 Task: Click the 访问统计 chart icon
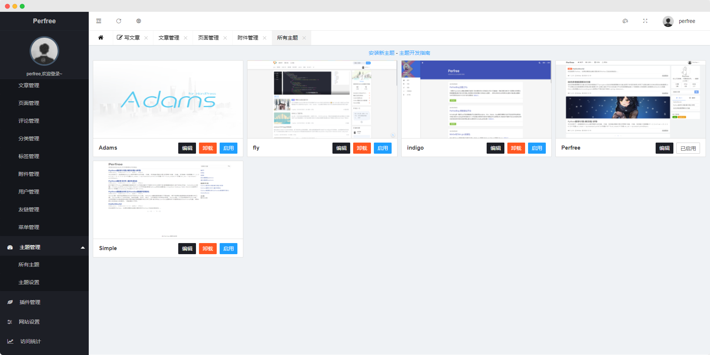click(10, 341)
